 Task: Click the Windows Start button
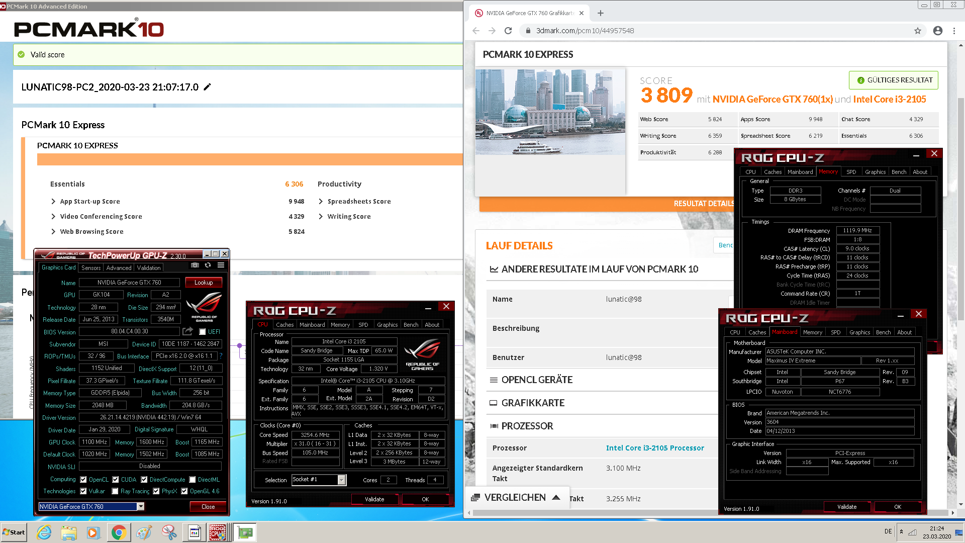click(14, 532)
